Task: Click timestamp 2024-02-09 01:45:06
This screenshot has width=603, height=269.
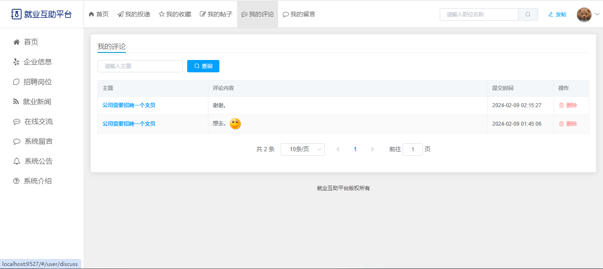Action: pos(517,124)
